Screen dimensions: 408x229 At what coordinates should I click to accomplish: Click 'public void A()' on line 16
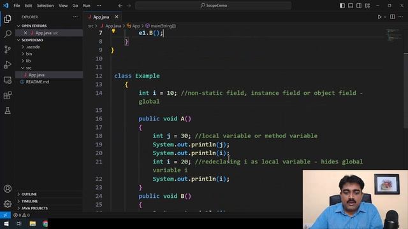(164, 119)
